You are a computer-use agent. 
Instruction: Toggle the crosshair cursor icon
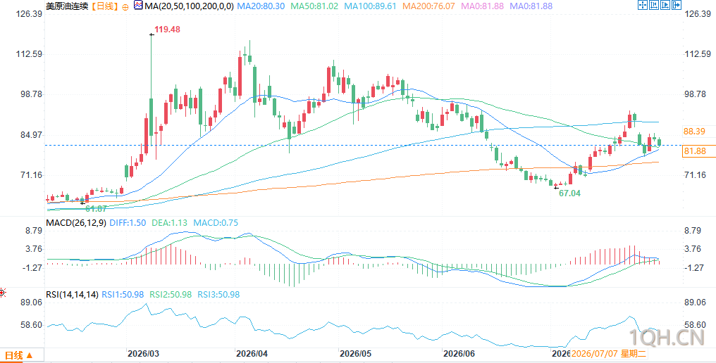click(643, 5)
